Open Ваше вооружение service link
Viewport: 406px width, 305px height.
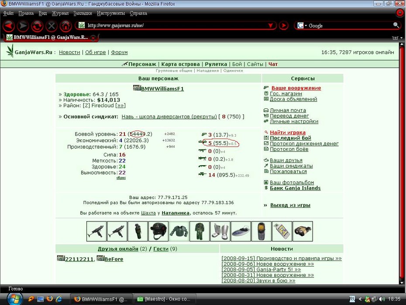pyautogui.click(x=296, y=88)
